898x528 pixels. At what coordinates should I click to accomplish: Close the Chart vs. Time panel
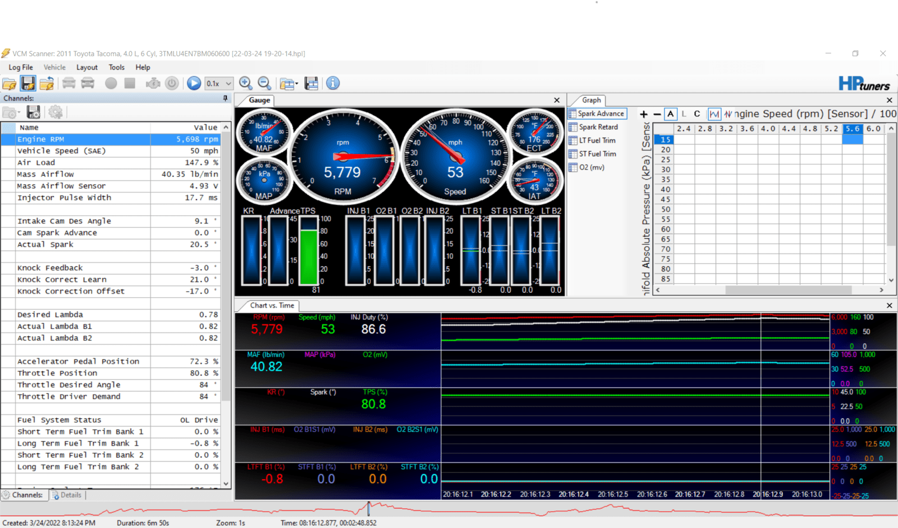tap(890, 306)
